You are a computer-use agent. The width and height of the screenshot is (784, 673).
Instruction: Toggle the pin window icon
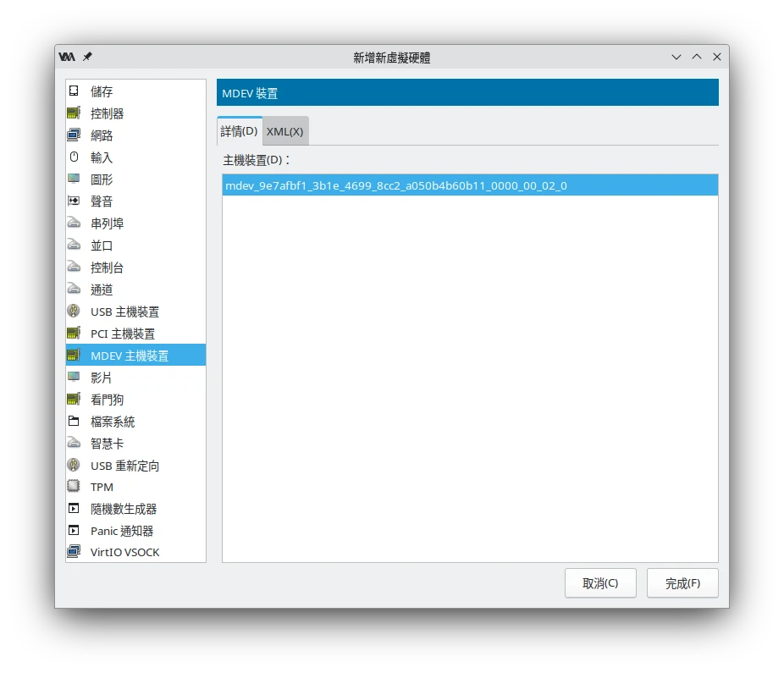coord(87,57)
